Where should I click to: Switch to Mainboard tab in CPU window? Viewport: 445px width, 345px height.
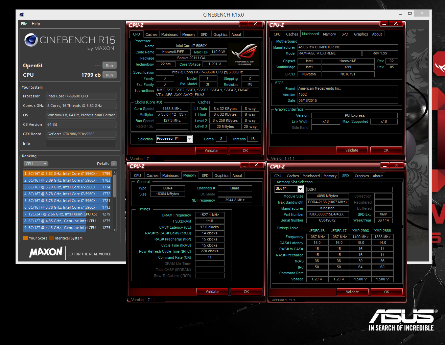coord(170,34)
